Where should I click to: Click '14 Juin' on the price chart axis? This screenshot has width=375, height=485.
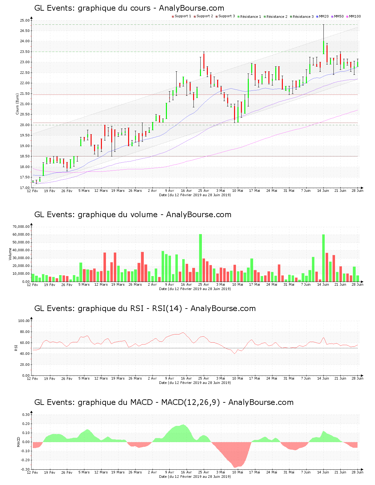pyautogui.click(x=323, y=191)
